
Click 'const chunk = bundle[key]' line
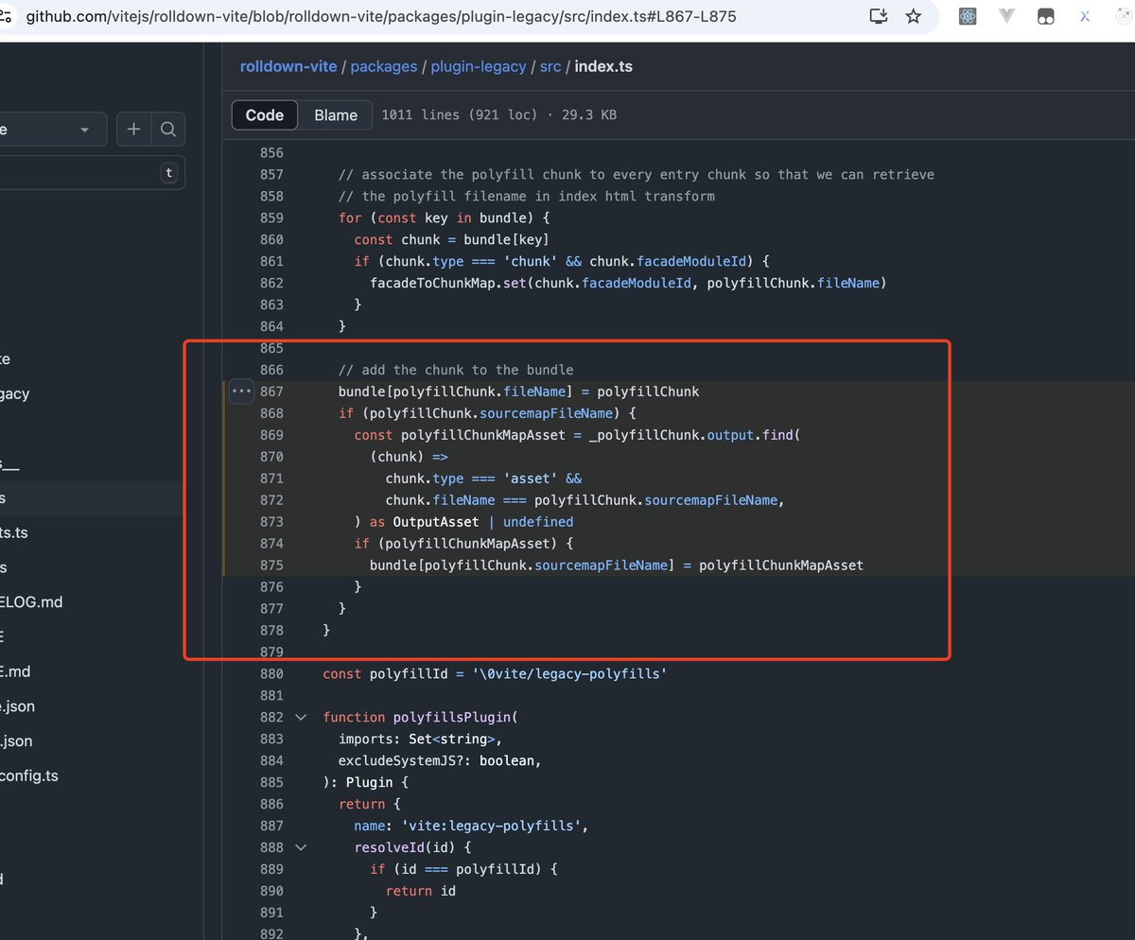[452, 239]
